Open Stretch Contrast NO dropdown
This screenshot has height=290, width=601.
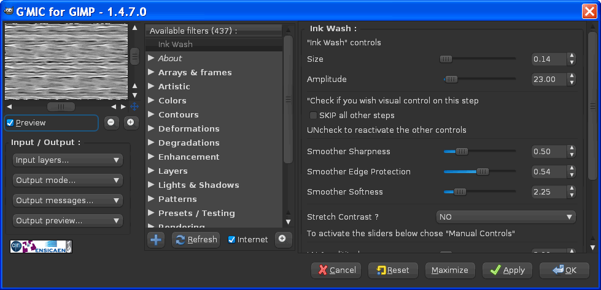click(x=506, y=217)
